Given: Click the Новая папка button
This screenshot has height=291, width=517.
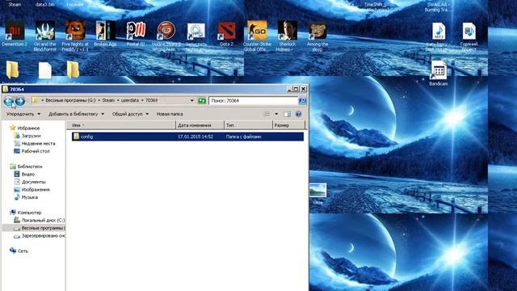Looking at the screenshot, I should click(x=170, y=114).
